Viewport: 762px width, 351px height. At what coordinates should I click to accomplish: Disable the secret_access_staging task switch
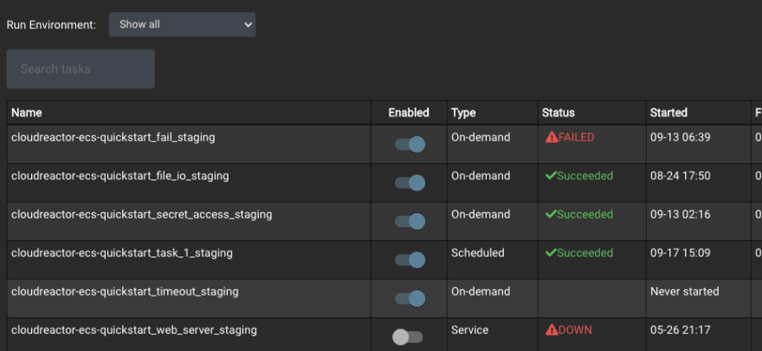coord(410,221)
